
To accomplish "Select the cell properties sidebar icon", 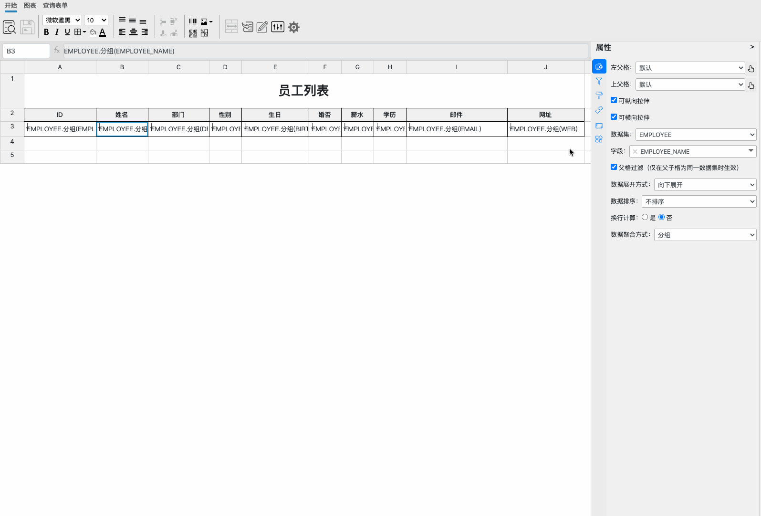I will click(x=599, y=66).
